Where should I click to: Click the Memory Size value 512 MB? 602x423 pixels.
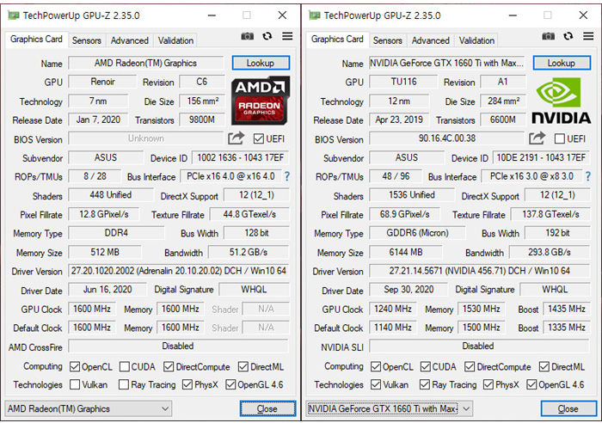pos(105,252)
